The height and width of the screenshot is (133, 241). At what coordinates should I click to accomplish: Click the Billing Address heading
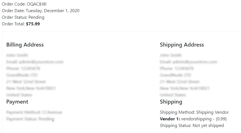click(x=25, y=45)
